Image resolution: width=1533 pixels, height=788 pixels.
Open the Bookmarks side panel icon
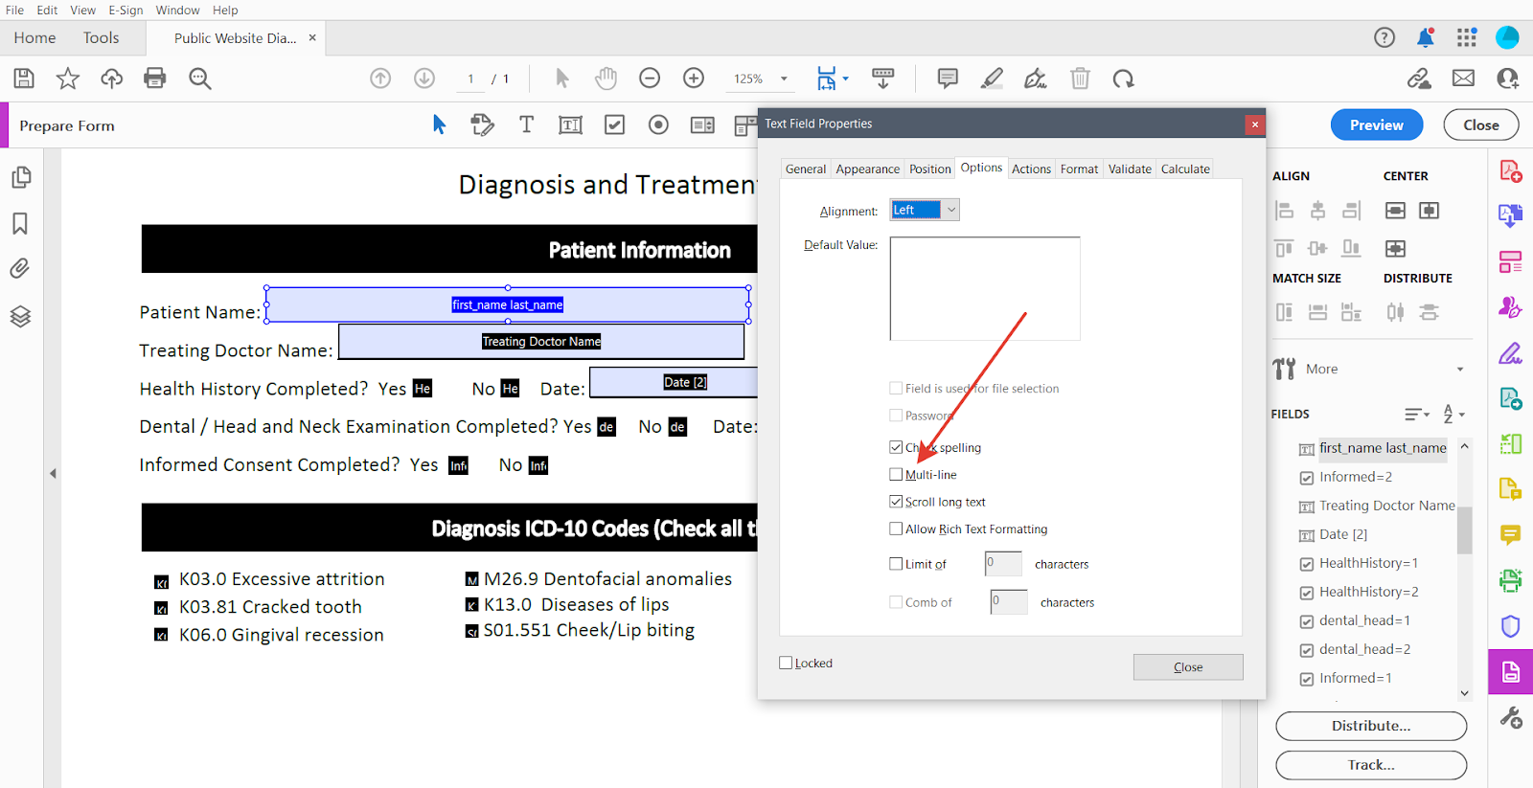pos(20,224)
